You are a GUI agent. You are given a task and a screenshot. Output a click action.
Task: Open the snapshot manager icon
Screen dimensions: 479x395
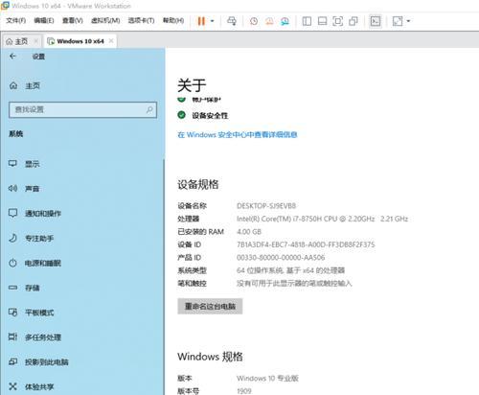285,21
